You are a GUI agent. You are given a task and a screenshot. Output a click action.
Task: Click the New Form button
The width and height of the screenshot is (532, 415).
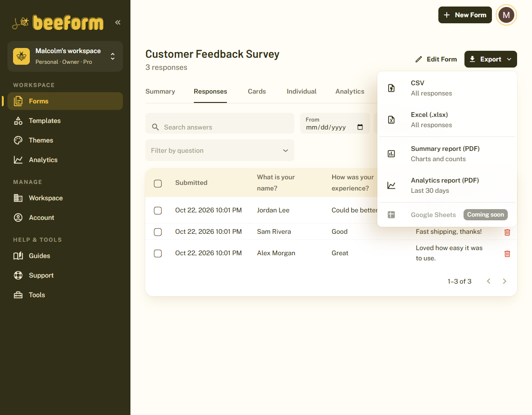point(465,15)
